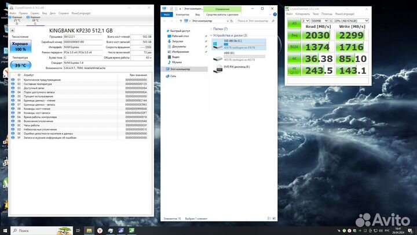Open Файл menu in CrystalDiskMark
417x235 pixels.
click(290, 14)
